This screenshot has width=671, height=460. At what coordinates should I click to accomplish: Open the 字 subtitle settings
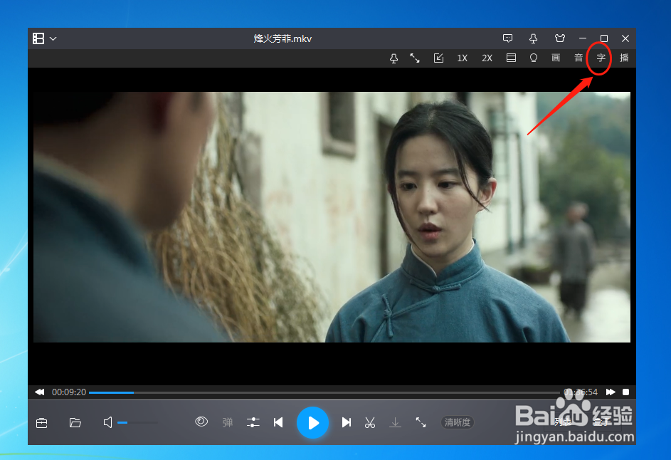(x=601, y=58)
